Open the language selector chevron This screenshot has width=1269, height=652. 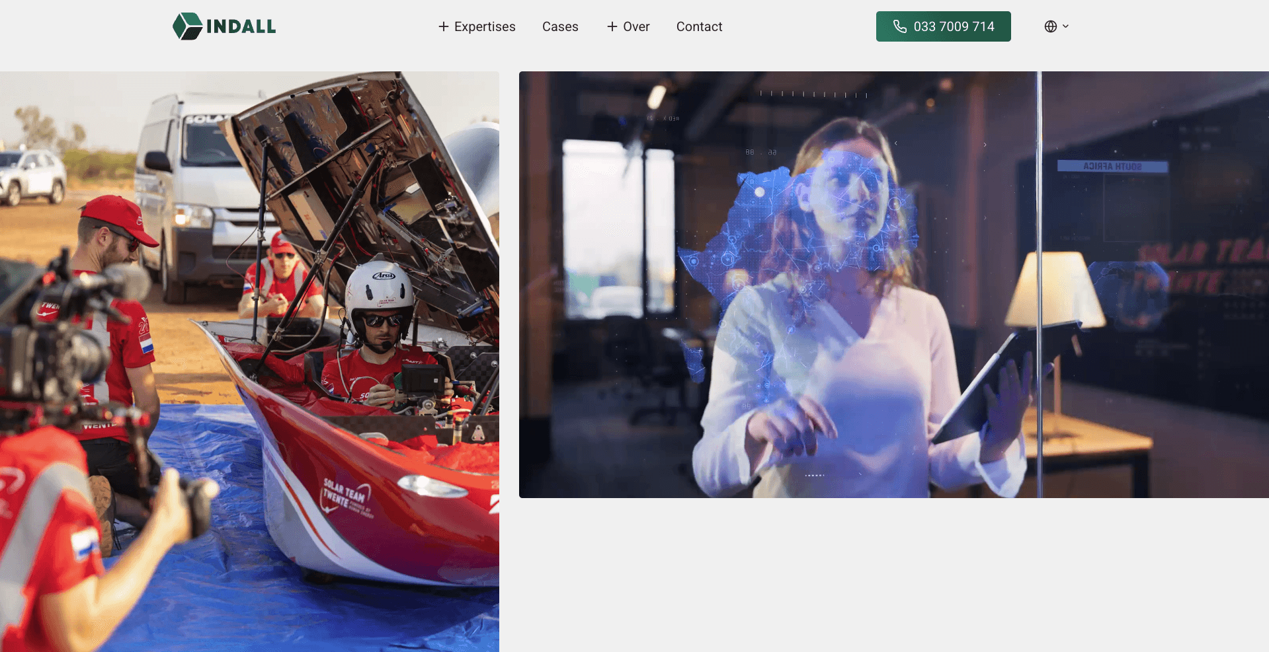(x=1066, y=26)
